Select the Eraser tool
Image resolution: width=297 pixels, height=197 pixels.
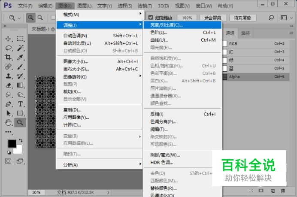(x=9, y=85)
